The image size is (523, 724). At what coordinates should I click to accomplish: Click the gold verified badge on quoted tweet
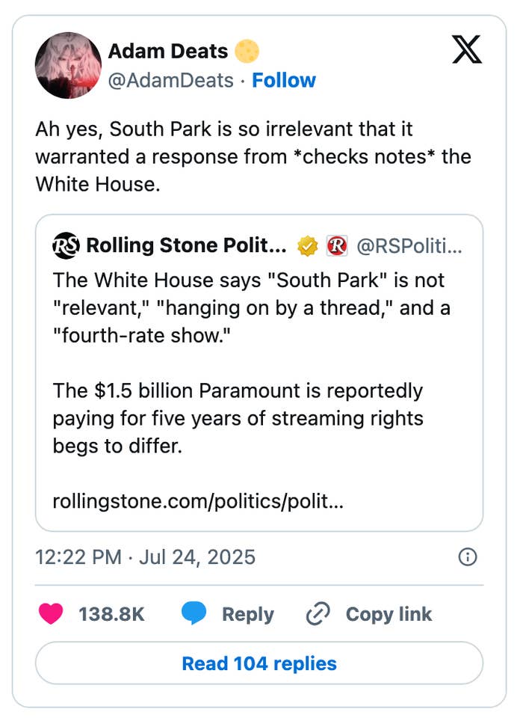[307, 245]
